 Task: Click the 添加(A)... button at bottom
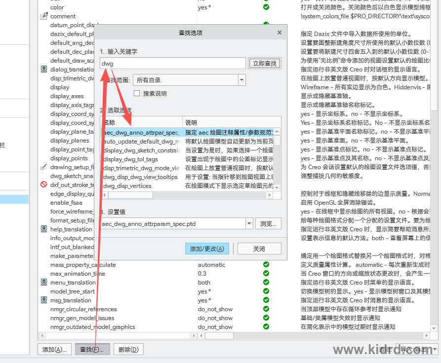coord(54,349)
